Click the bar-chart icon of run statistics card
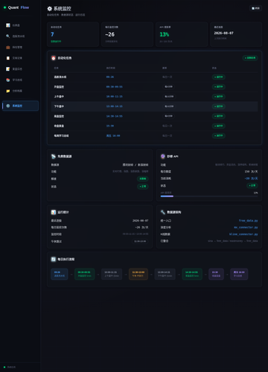The image size is (268, 372). tap(54, 212)
